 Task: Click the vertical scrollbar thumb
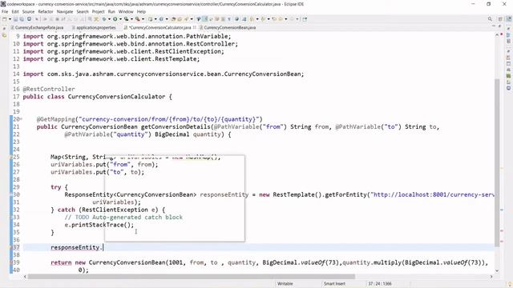click(497, 163)
